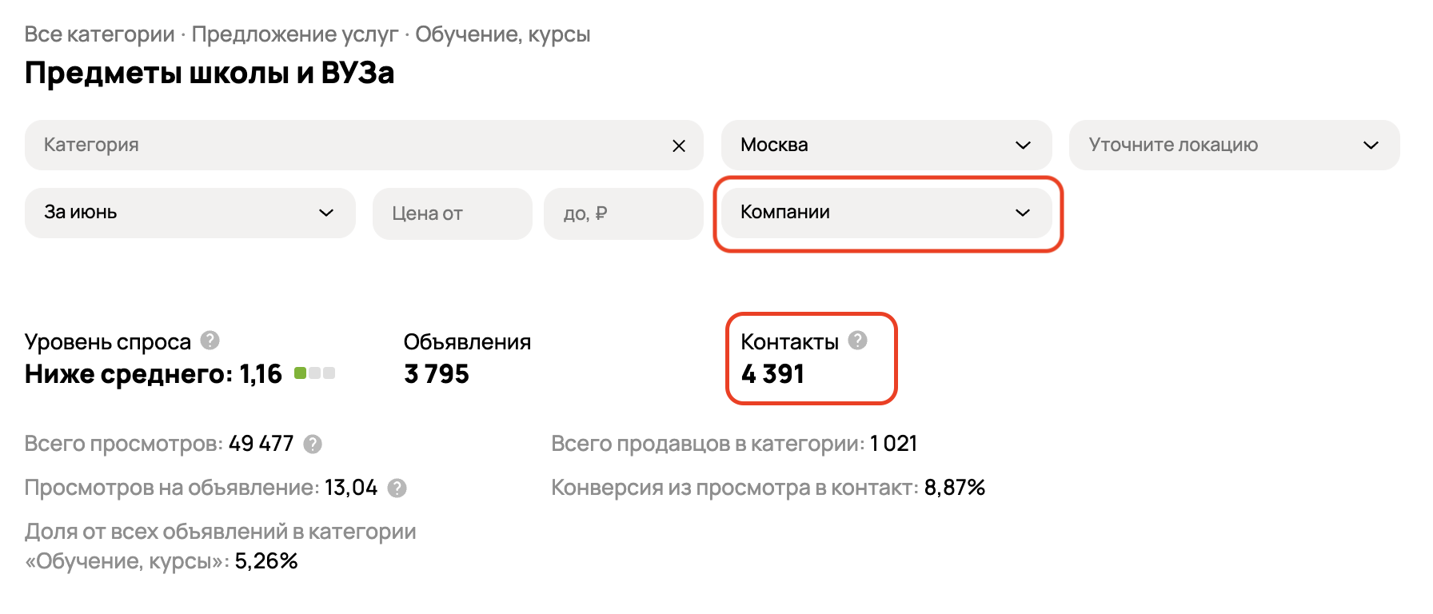Open the За июнь period dropdown
Screen dimensions: 1433x614
190,213
